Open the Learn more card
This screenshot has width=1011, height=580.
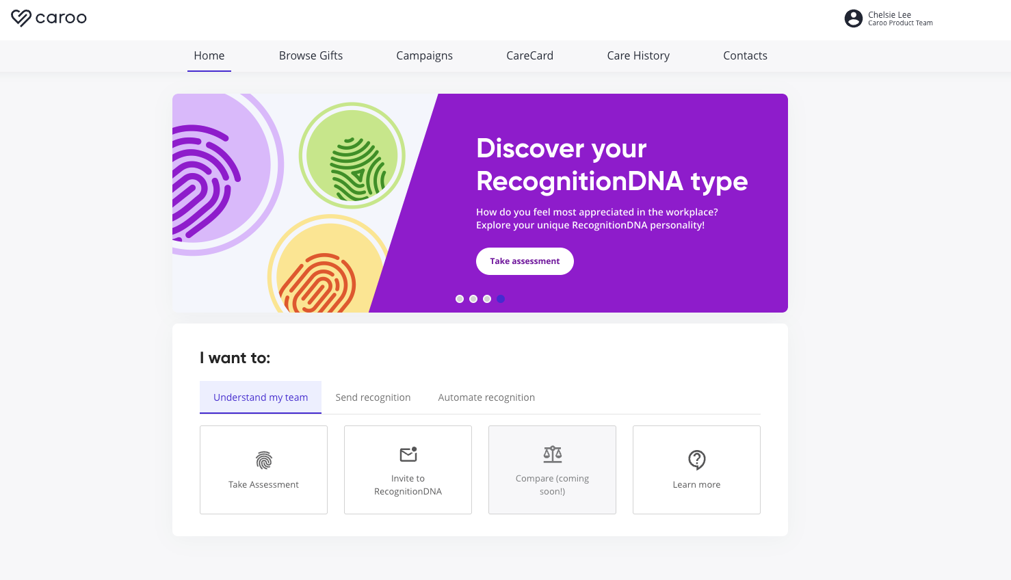696,470
